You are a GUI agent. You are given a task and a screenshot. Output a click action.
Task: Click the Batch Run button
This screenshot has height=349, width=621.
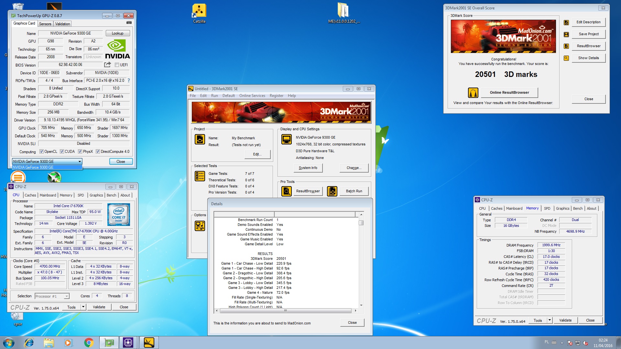click(x=354, y=191)
